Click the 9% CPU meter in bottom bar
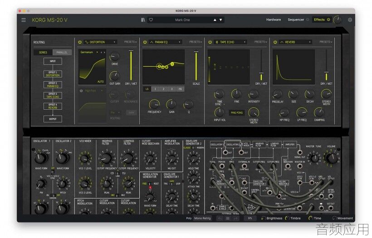This screenshot has height=238, width=372. [x=250, y=219]
